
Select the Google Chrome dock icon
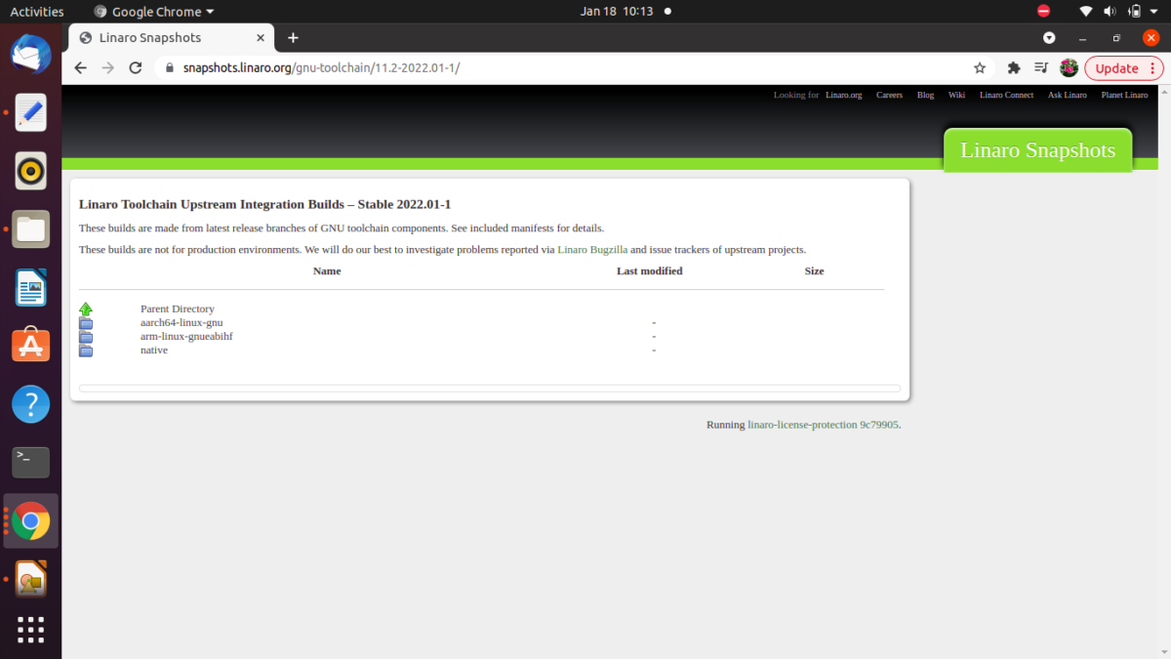(x=30, y=521)
